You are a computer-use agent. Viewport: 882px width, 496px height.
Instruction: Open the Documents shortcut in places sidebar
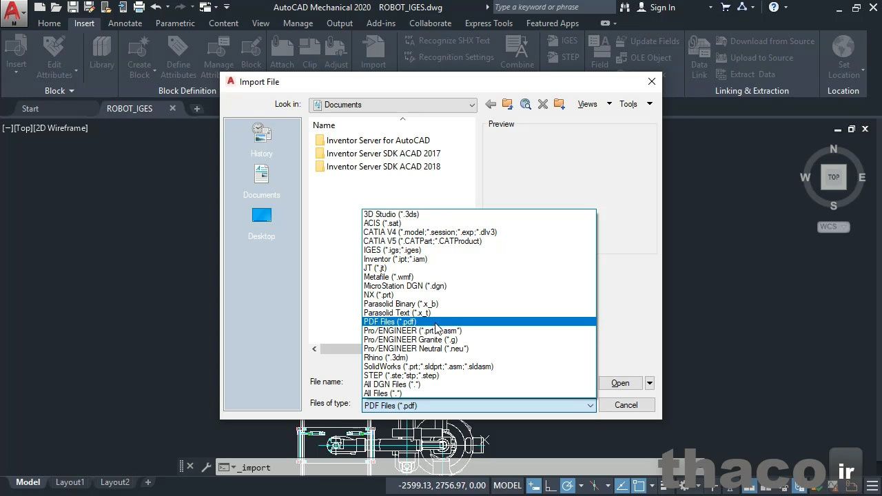click(x=262, y=182)
